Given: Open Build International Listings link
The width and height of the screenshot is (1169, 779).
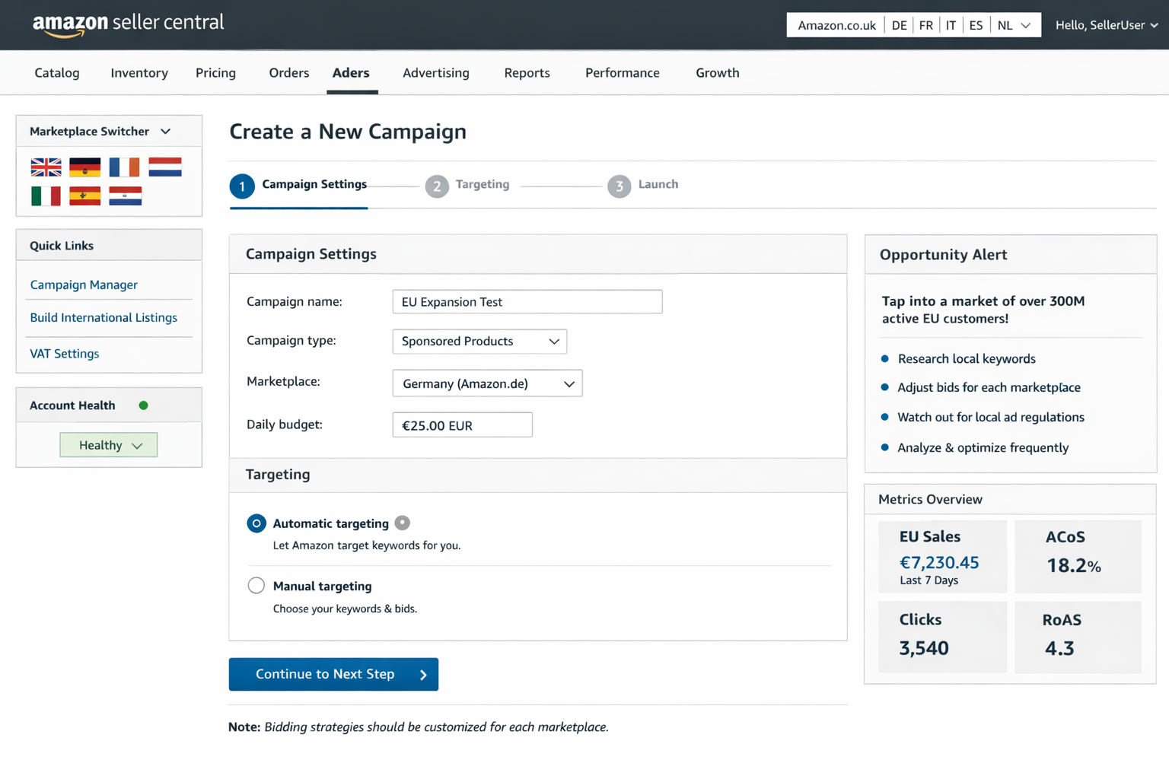Looking at the screenshot, I should coord(104,317).
